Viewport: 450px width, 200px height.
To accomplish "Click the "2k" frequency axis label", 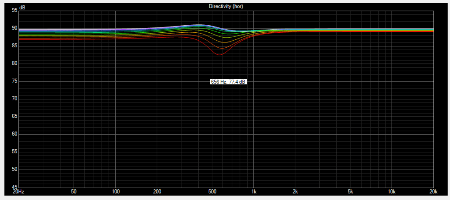I will [295, 191].
